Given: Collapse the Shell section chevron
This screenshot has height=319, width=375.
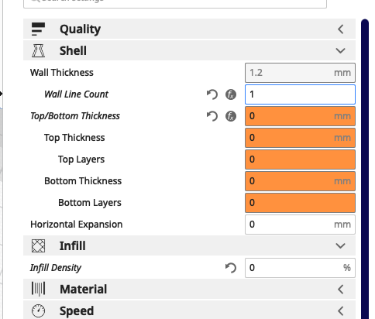Looking at the screenshot, I should (341, 50).
